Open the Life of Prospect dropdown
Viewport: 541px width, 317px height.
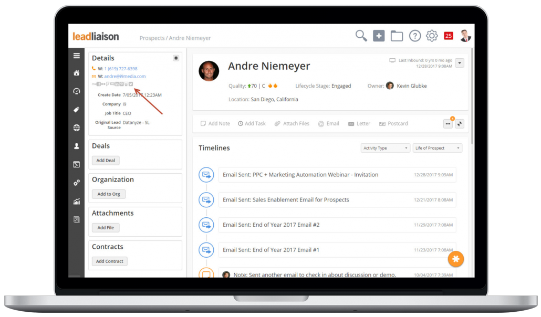[x=438, y=148]
